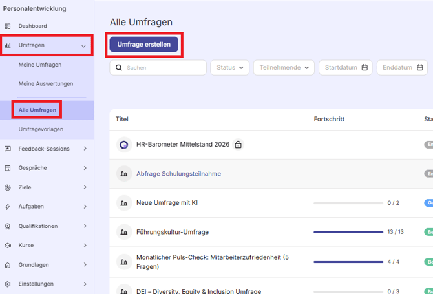Open the Abfrage Schulungsteilnahme link
The width and height of the screenshot is (433, 294).
point(178,174)
